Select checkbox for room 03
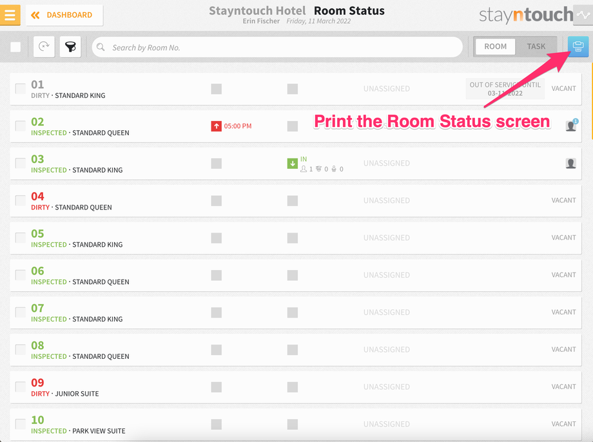593x442 pixels. point(21,164)
